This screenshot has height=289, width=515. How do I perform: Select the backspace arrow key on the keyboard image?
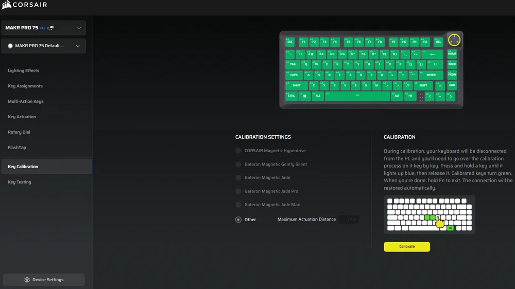432,54
